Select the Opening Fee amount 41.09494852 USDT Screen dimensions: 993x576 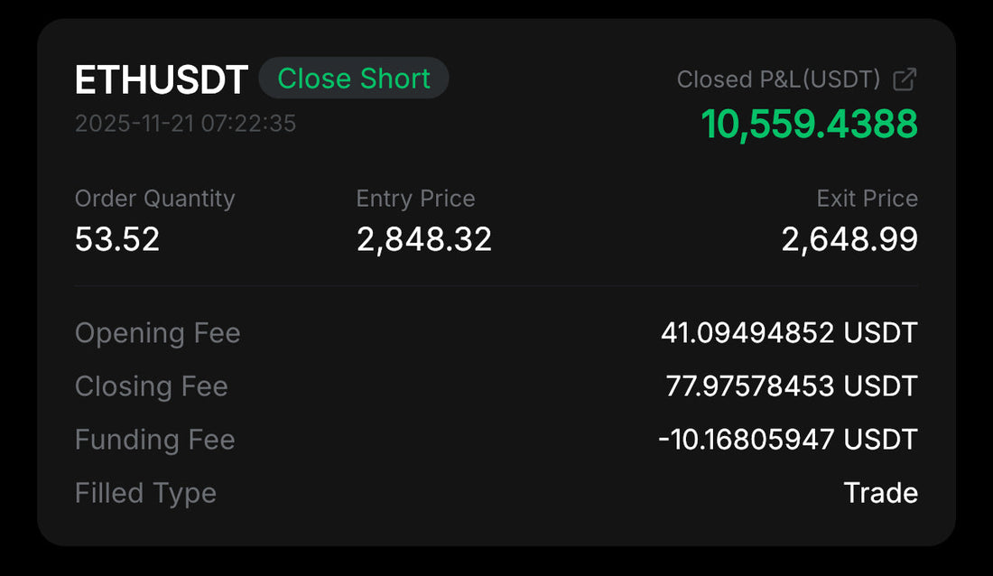(x=790, y=333)
